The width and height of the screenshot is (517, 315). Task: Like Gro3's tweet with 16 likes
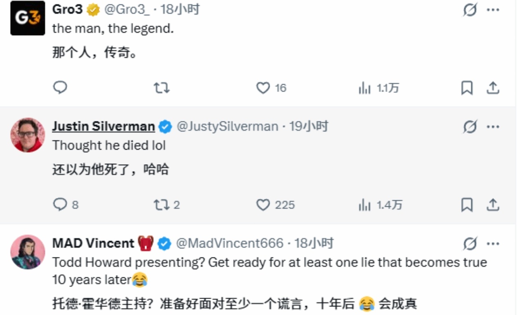pyautogui.click(x=263, y=88)
